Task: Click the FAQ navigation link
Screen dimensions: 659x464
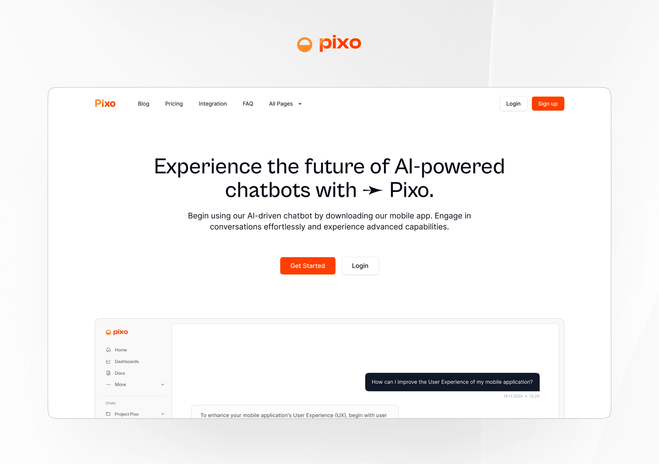Action: point(248,104)
